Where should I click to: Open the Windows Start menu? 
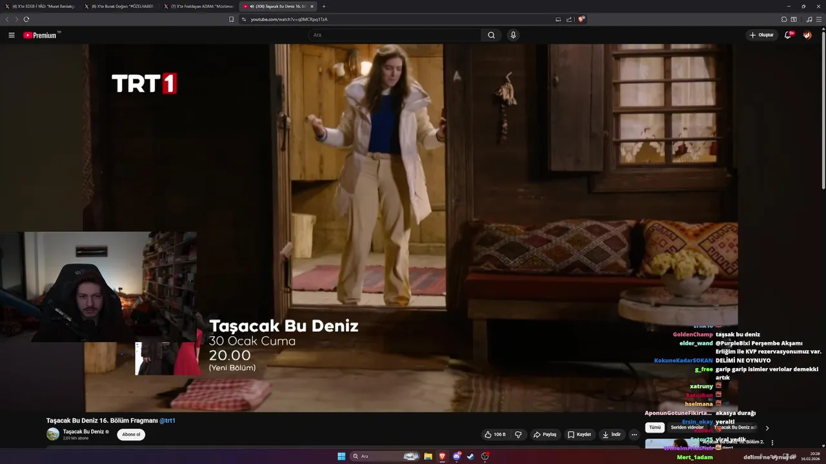click(x=341, y=456)
